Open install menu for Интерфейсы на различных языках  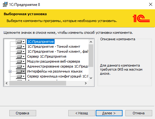(21, 71)
